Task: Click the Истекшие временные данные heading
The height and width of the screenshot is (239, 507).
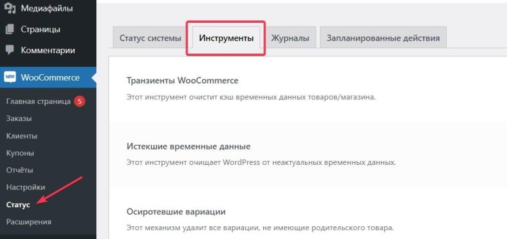Action: [x=188, y=146]
